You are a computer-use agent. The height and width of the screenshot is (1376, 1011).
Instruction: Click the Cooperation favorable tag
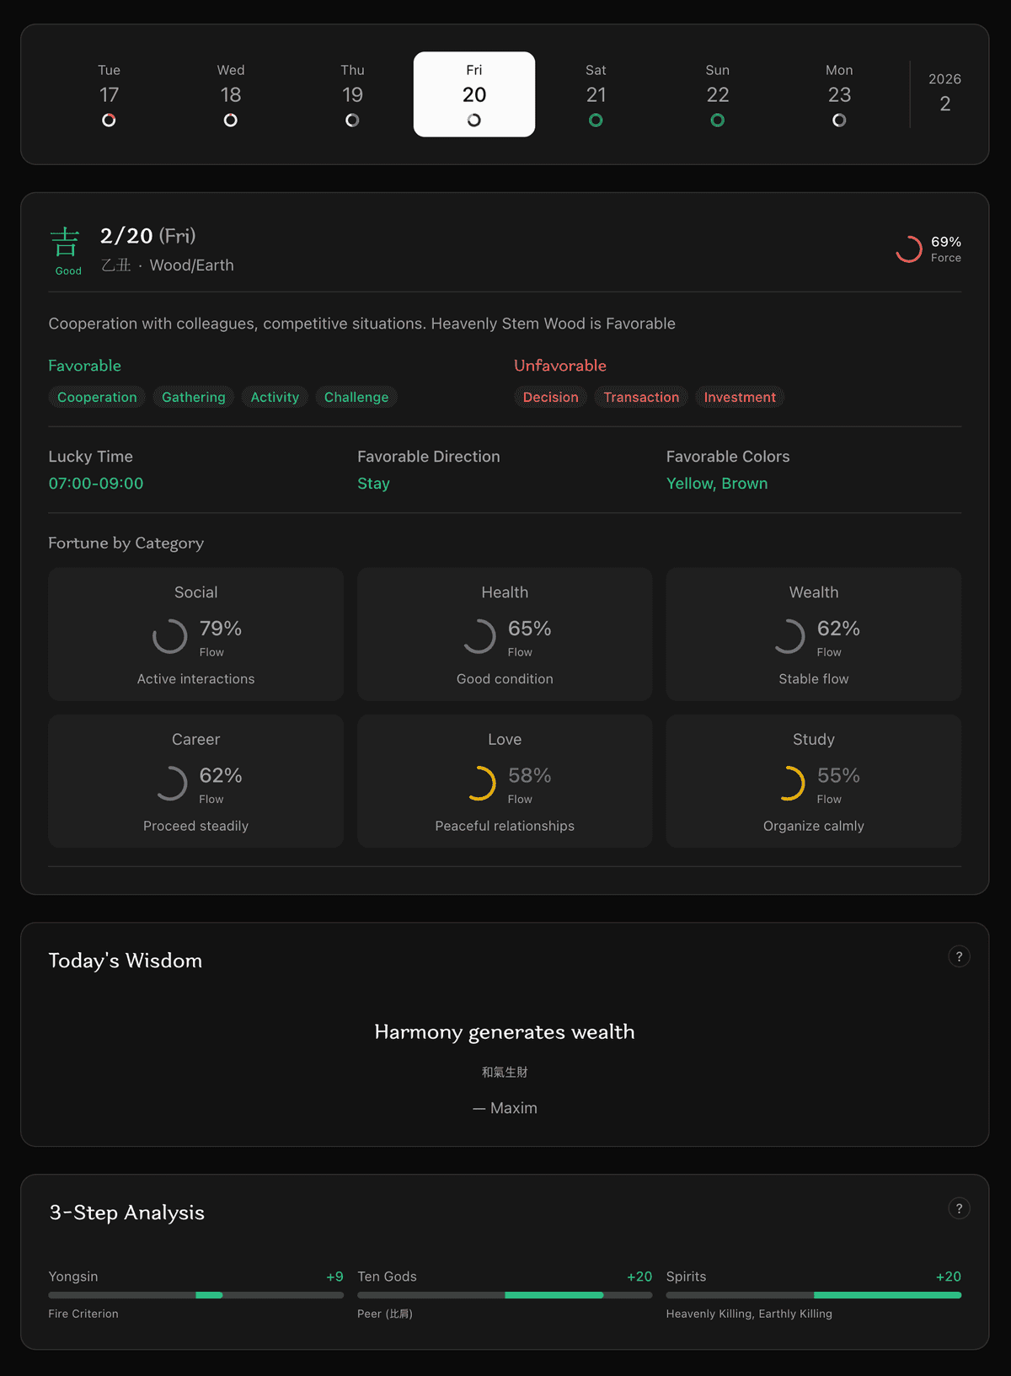[97, 397]
